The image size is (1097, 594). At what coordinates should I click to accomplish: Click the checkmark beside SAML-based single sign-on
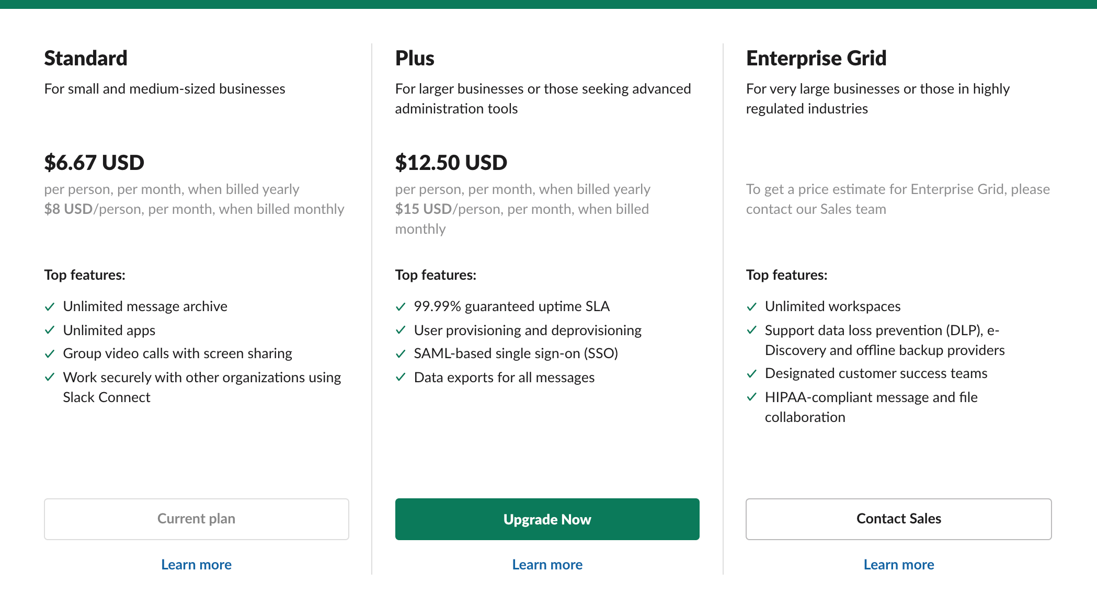click(x=401, y=353)
